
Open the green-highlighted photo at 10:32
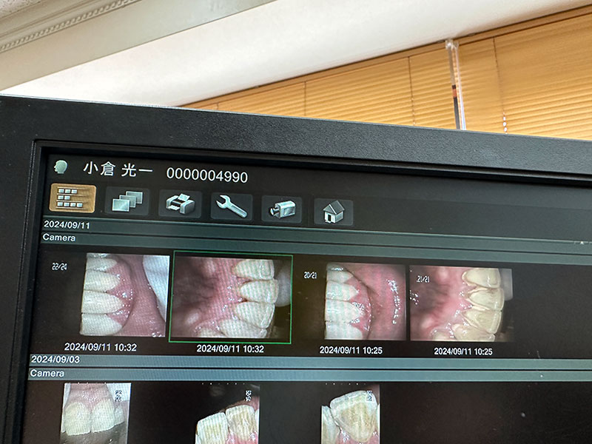tap(231, 297)
